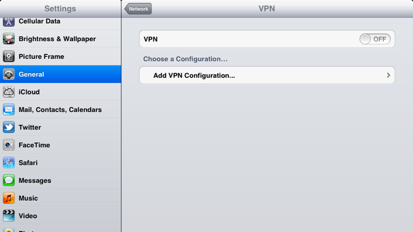Tap the iCloud cloud icon
Image resolution: width=413 pixels, height=232 pixels.
pos(9,92)
